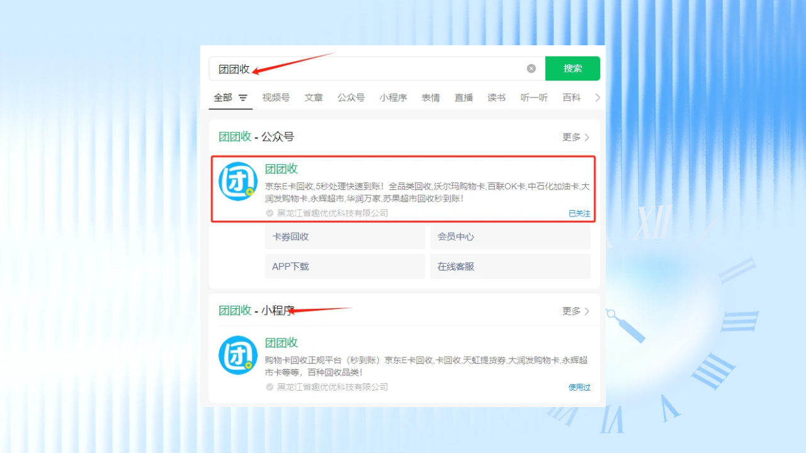Switch to the 小程序 tab
Image resolution: width=806 pixels, height=453 pixels.
393,98
